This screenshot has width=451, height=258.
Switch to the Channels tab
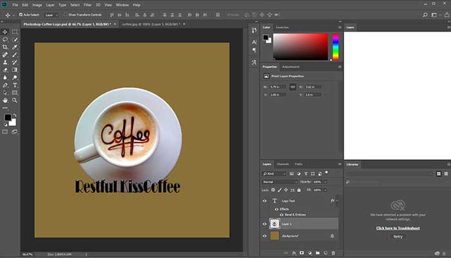[x=283, y=164]
